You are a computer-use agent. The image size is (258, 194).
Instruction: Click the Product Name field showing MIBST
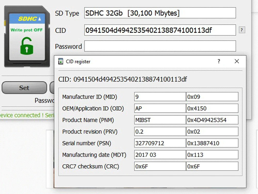click(160, 120)
